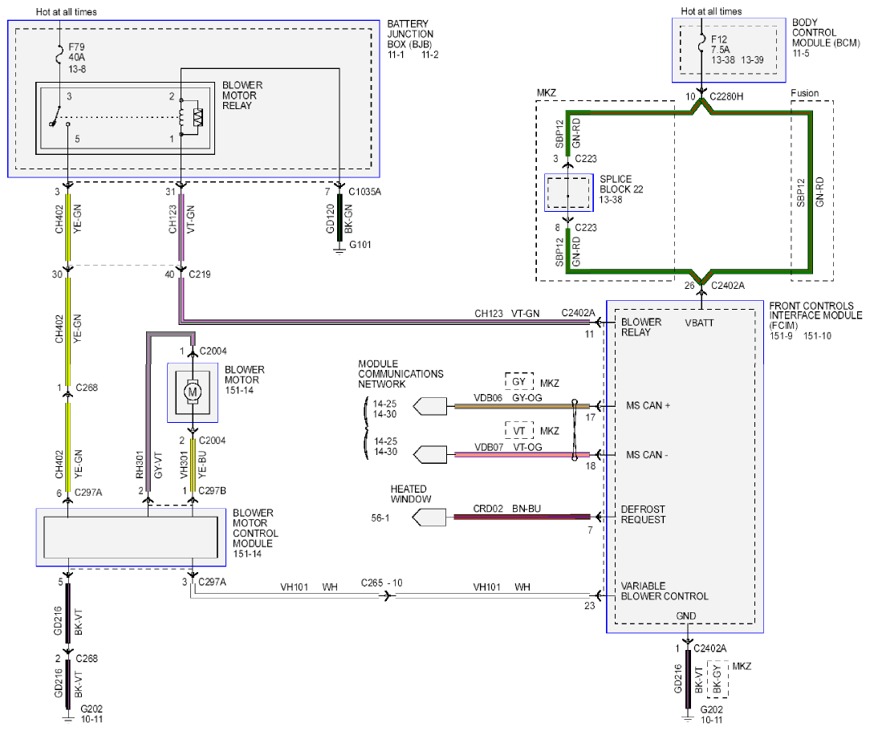The width and height of the screenshot is (870, 731).
Task: Click the relay coil symbol in Blower Motor Relay
Action: tap(181, 118)
